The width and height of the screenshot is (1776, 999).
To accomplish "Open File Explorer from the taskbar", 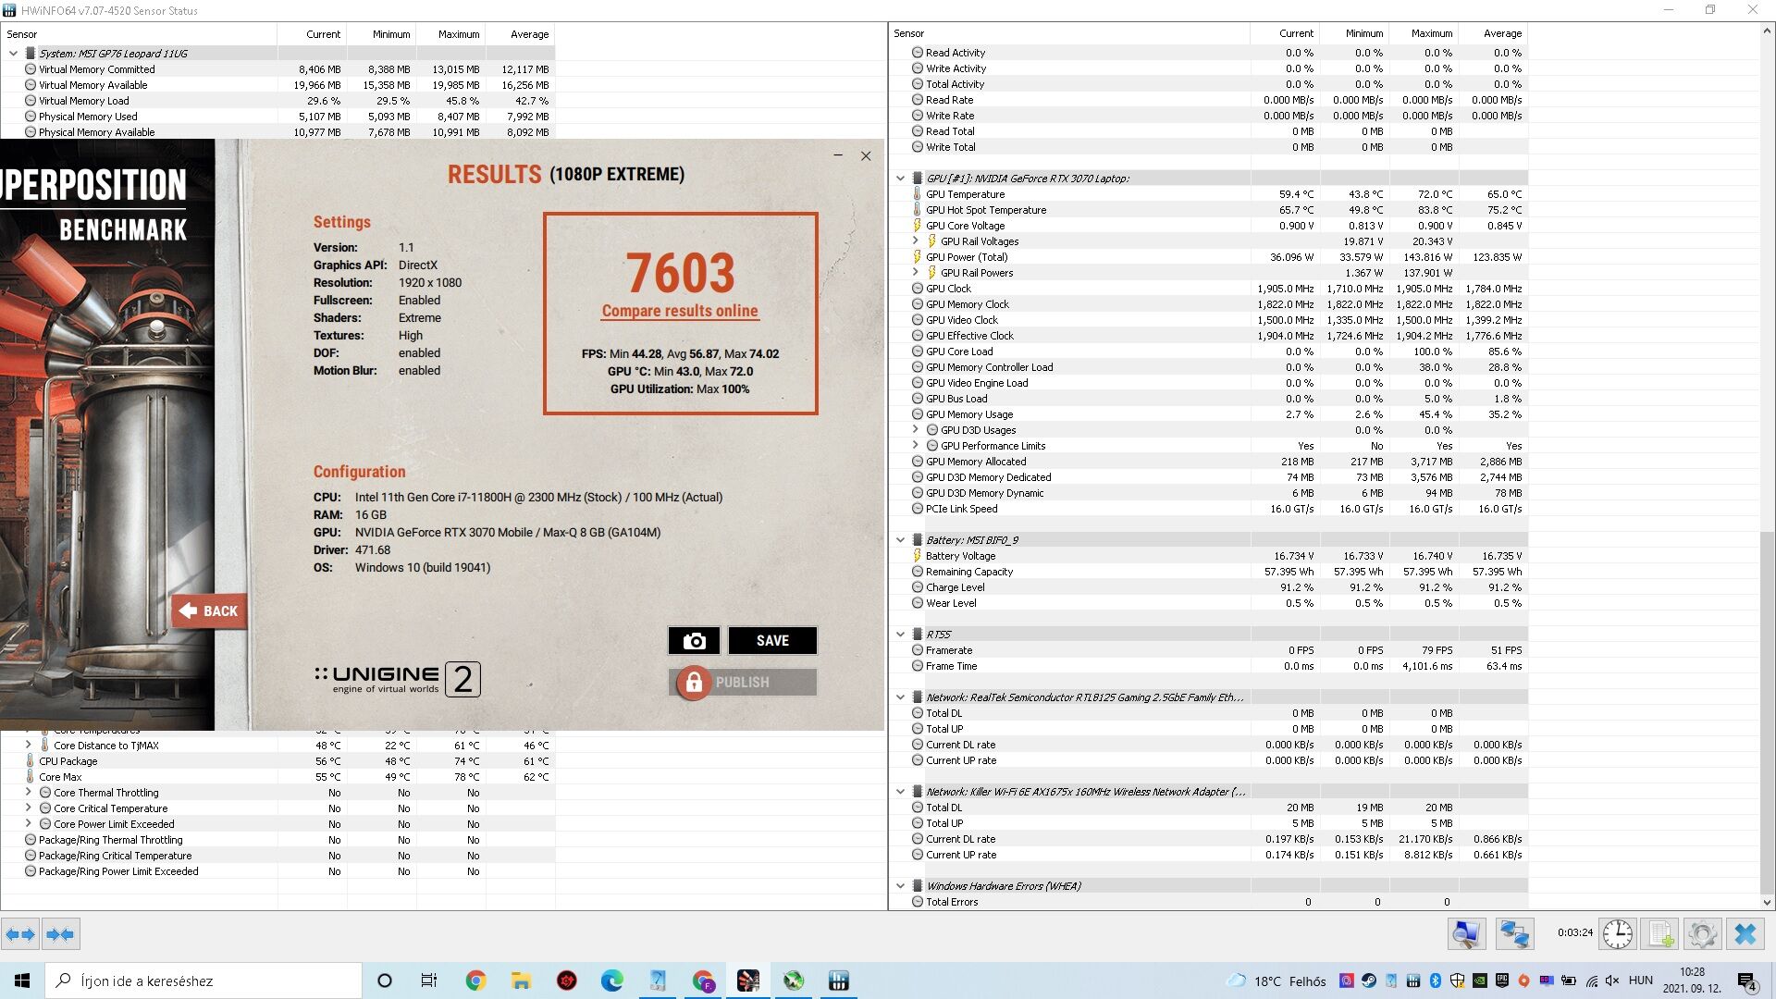I will (x=521, y=980).
